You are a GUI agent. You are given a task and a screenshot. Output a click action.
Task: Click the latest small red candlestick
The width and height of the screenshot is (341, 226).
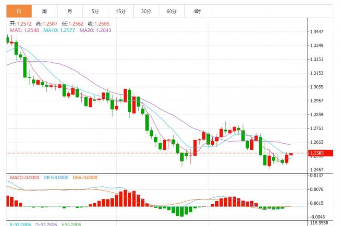291,154
